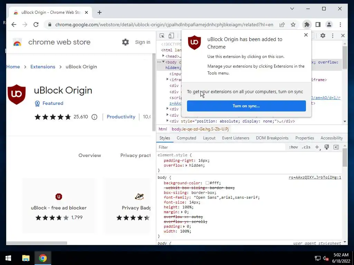Select the html breadcrumb in DevTools
Viewport: 354px width, 265px height.
pos(162,129)
